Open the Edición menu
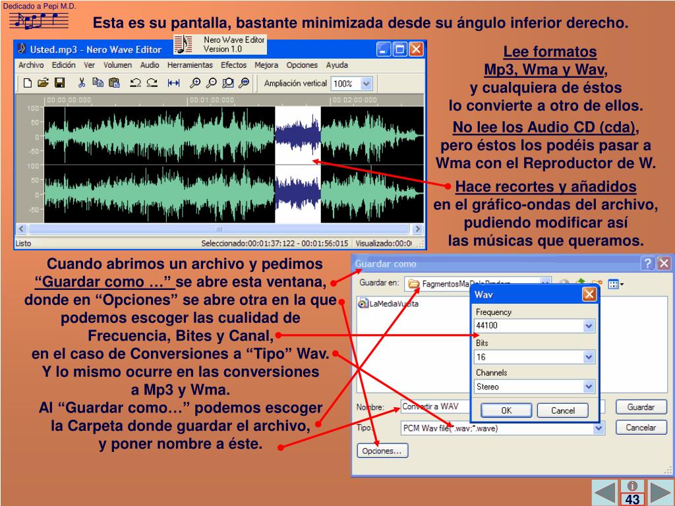The width and height of the screenshot is (675, 506). point(64,65)
